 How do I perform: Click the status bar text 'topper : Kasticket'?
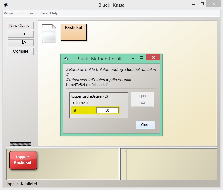point(22,184)
